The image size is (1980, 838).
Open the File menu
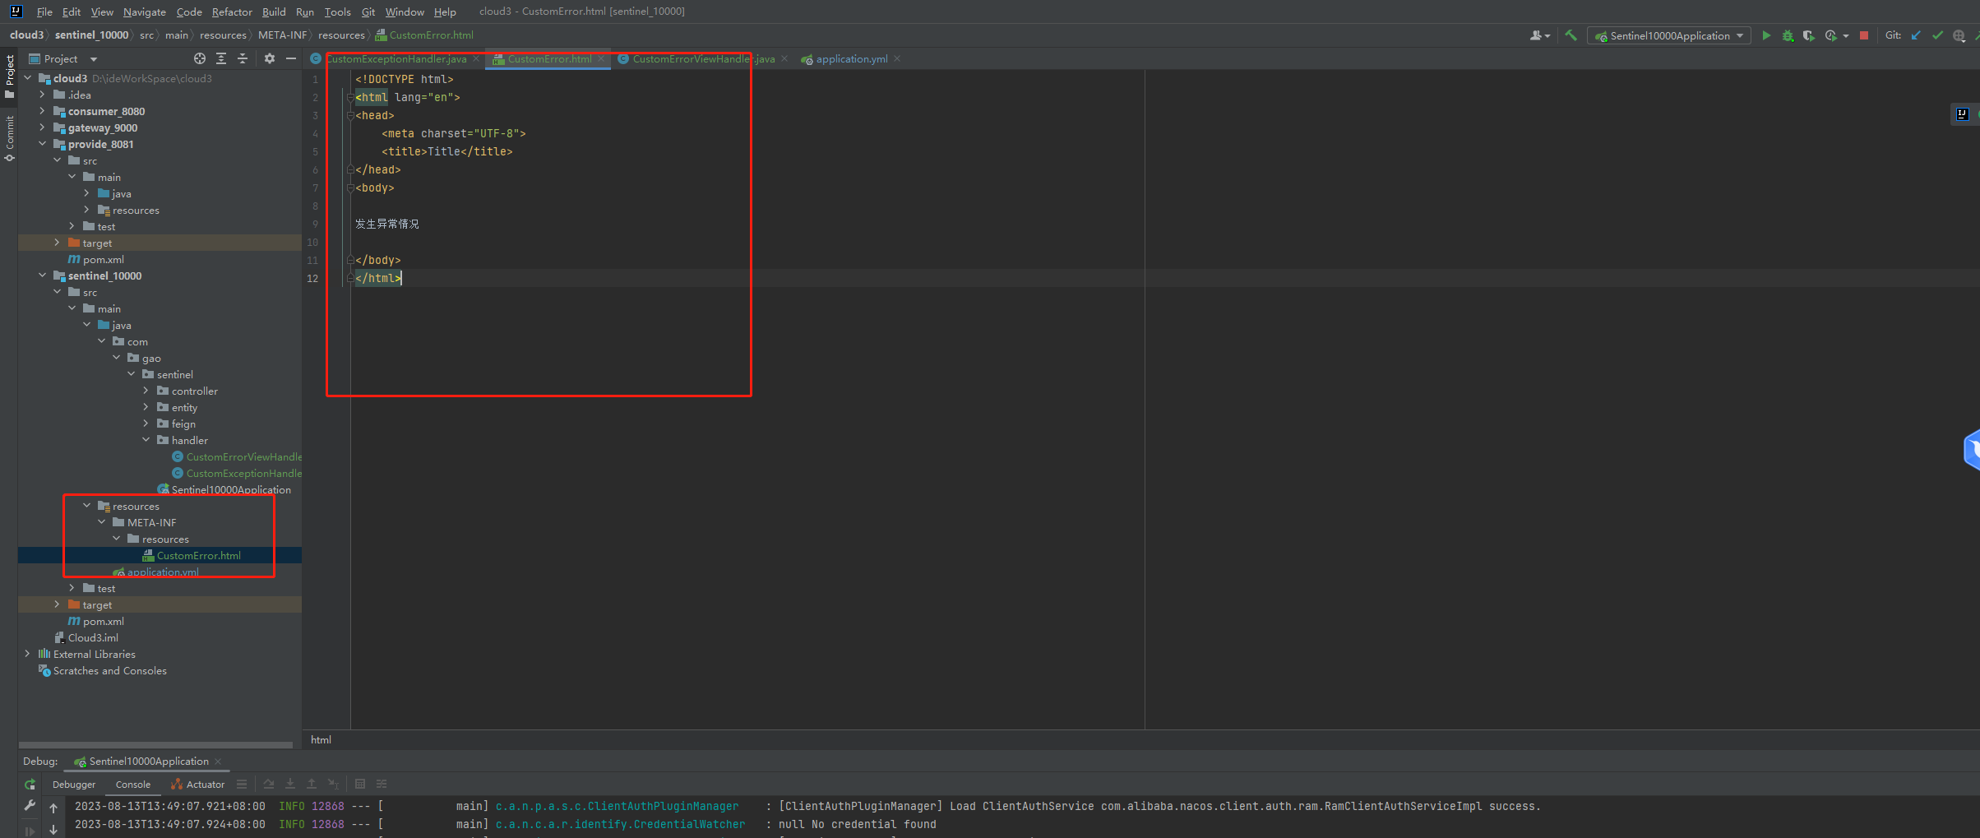44,12
